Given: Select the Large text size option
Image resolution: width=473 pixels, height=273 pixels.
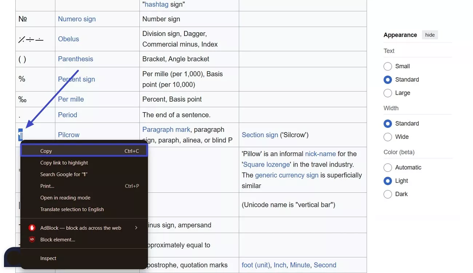Looking at the screenshot, I should point(388,93).
